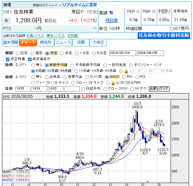Open the 建設業 sector link
The image size is (193, 186).
pyautogui.click(x=112, y=20)
